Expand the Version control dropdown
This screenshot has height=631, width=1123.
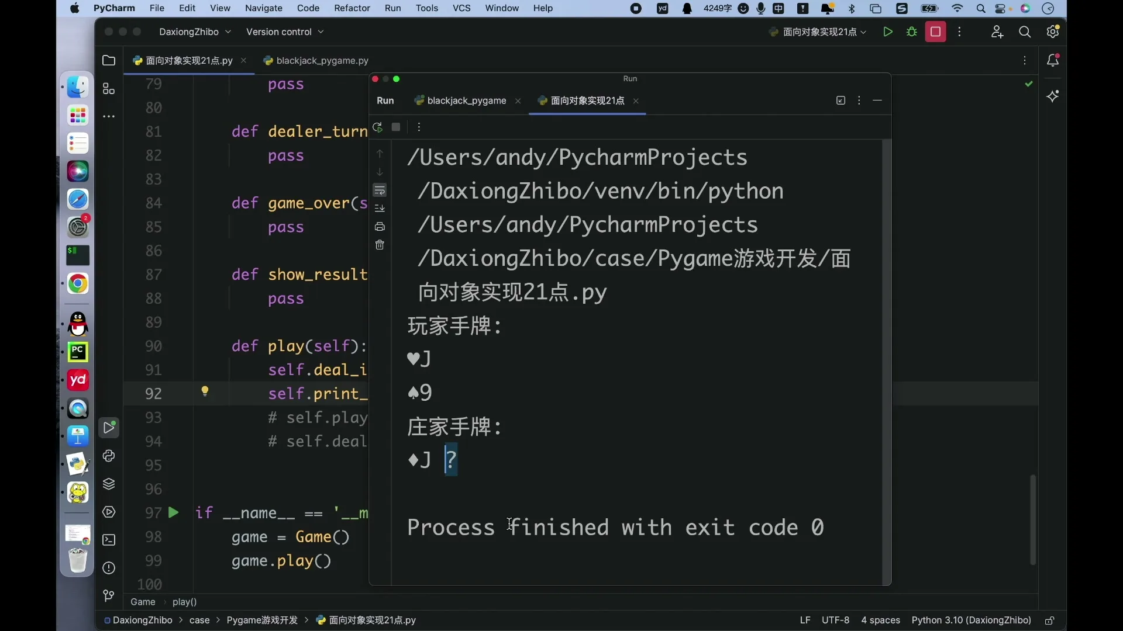coord(285,32)
